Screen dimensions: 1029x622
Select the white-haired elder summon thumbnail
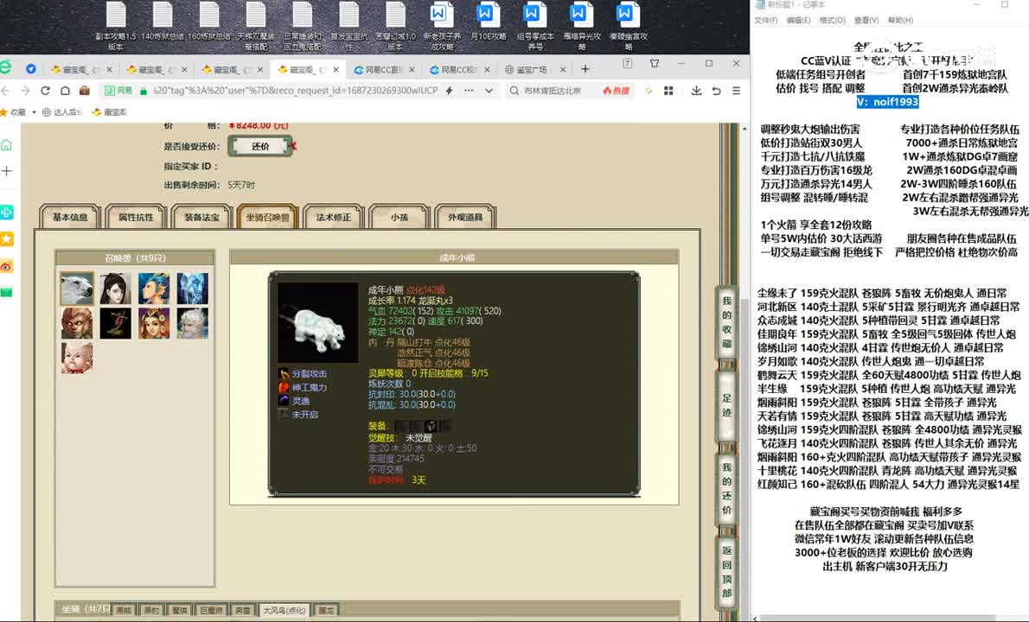192,323
